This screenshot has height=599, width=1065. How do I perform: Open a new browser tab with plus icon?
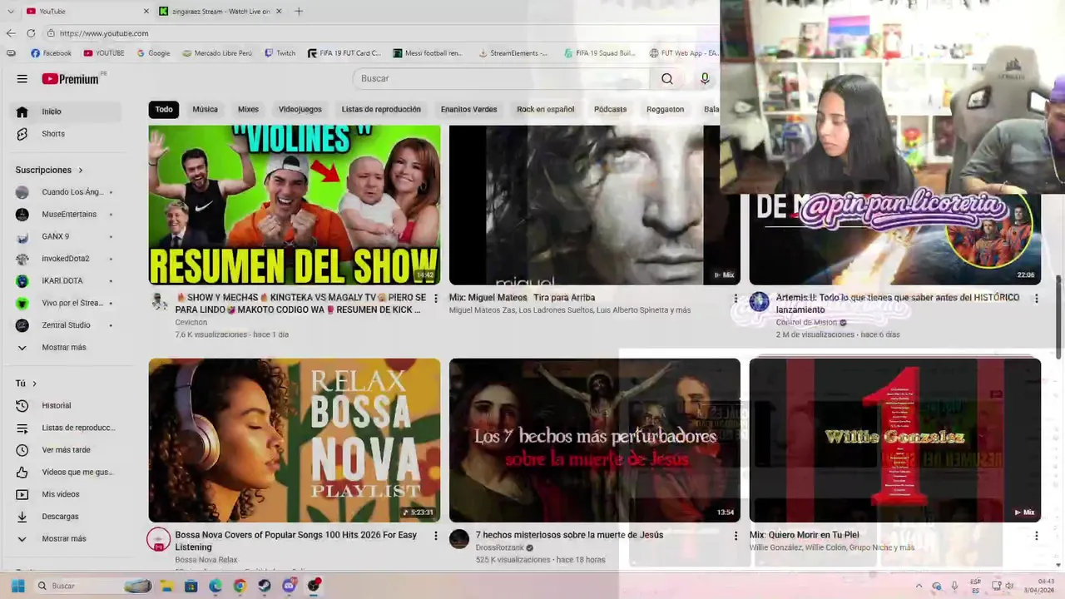299,11
